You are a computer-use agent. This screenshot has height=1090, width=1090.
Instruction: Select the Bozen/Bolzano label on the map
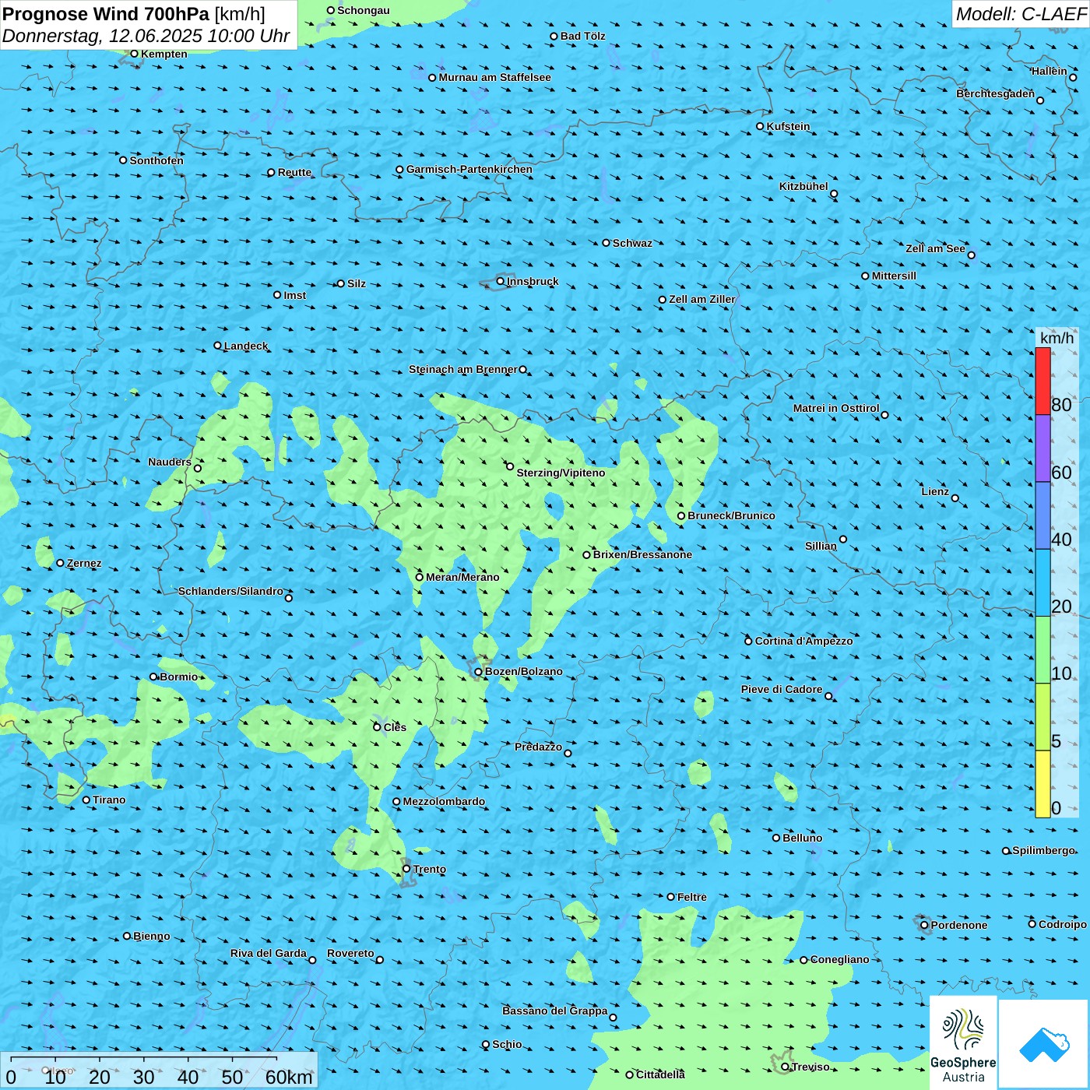pos(523,671)
